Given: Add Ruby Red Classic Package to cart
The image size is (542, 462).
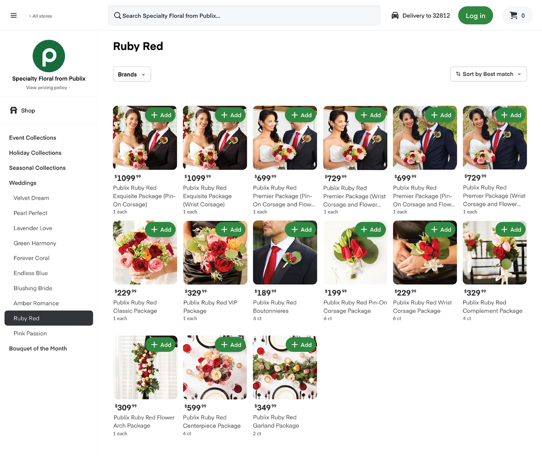Looking at the screenshot, I should (x=161, y=229).
